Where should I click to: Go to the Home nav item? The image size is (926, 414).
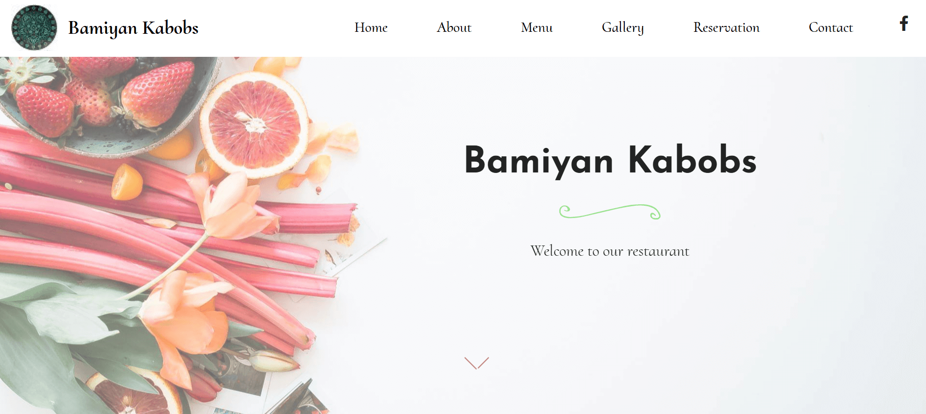pyautogui.click(x=371, y=27)
